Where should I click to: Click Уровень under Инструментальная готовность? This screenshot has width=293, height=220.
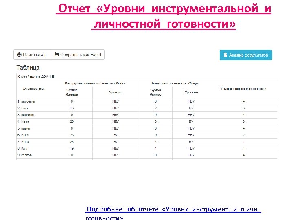116,92
